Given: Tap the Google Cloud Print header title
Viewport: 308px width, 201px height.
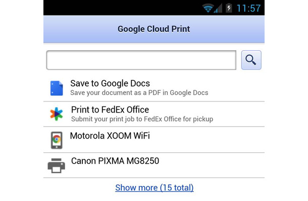Looking at the screenshot, I should [x=154, y=29].
